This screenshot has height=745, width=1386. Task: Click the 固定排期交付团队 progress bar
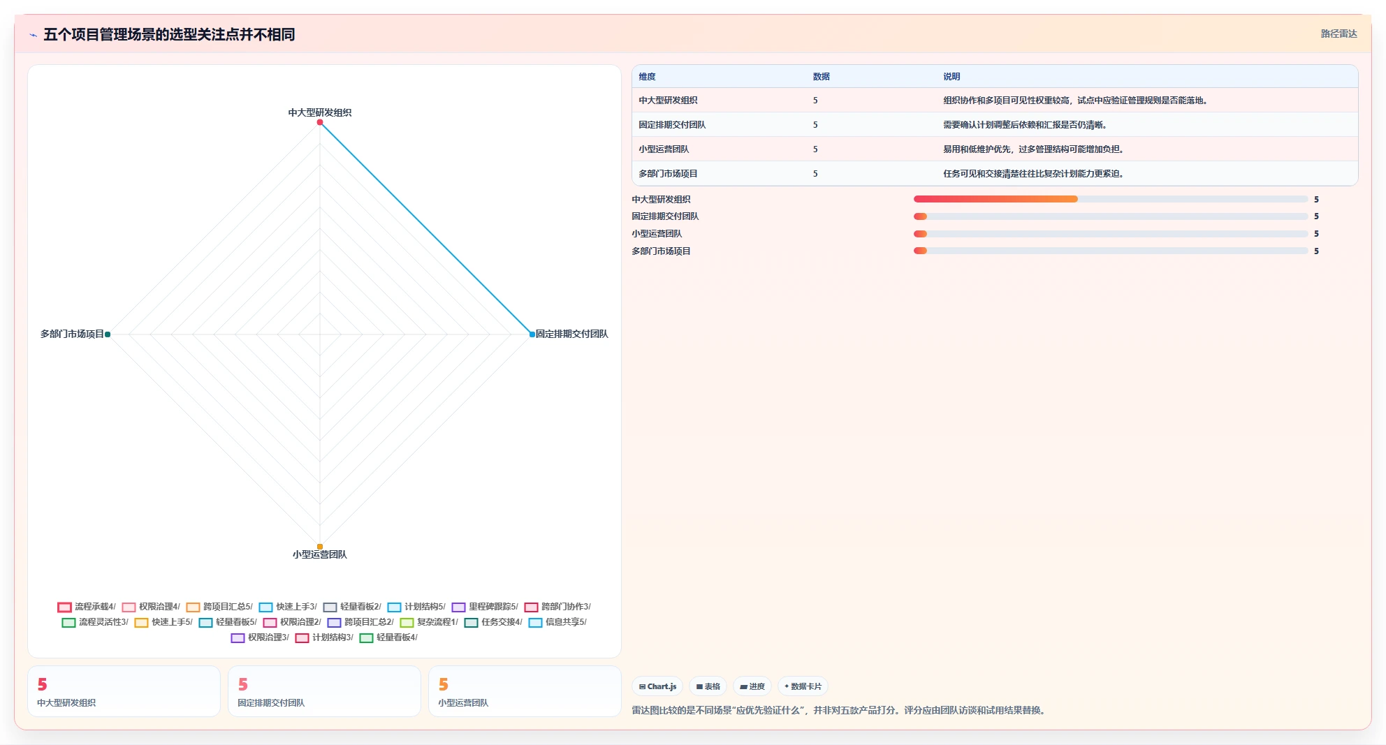coord(1111,216)
